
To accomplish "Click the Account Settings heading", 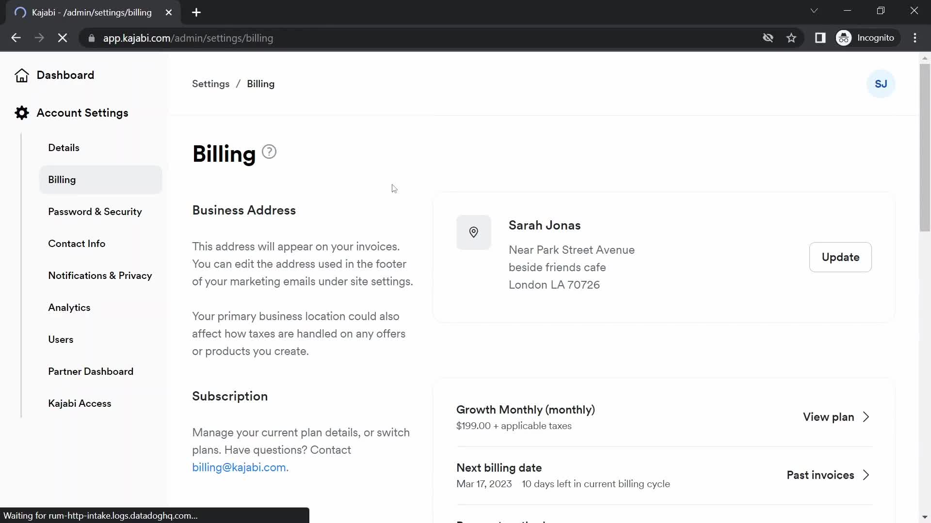I will point(82,113).
